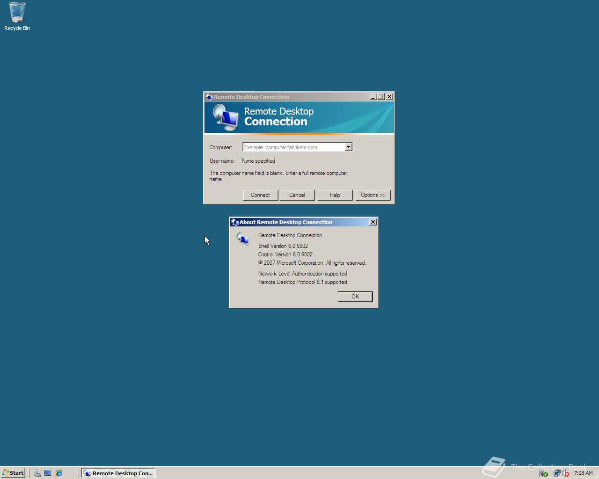
Task: Close the Remote Desktop Connection window
Action: 389,97
